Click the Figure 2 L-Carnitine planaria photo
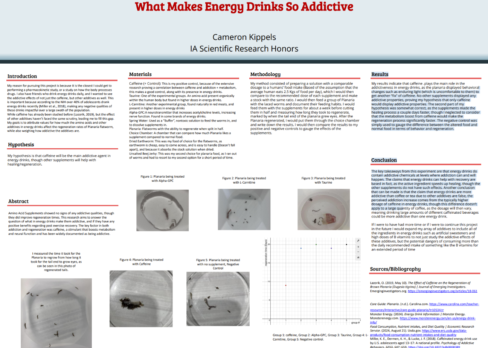 (x=244, y=209)
